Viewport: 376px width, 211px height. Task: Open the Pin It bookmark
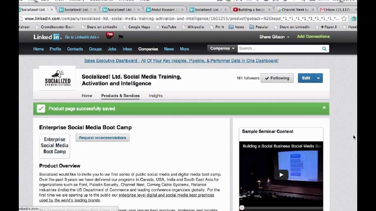216,27
